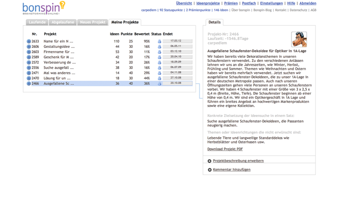The width and height of the screenshot is (353, 208).
Task: Expand Kommentar hinzufügen section
Action: pyautogui.click(x=231, y=170)
